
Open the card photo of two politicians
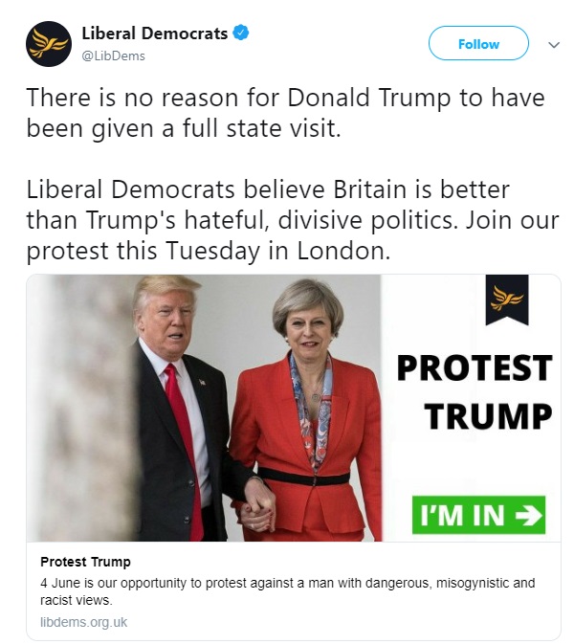204,408
